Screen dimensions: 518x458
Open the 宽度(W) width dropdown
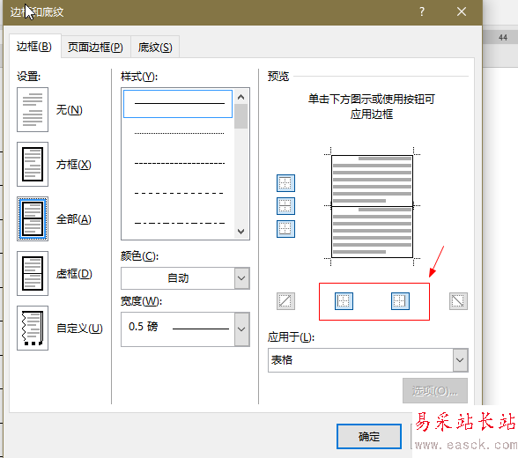241,329
